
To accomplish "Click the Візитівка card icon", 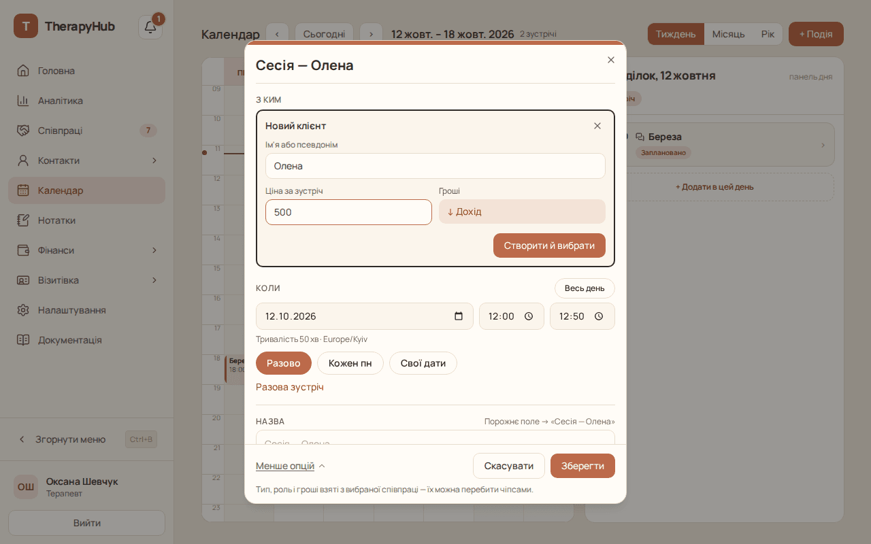I will coord(23,280).
